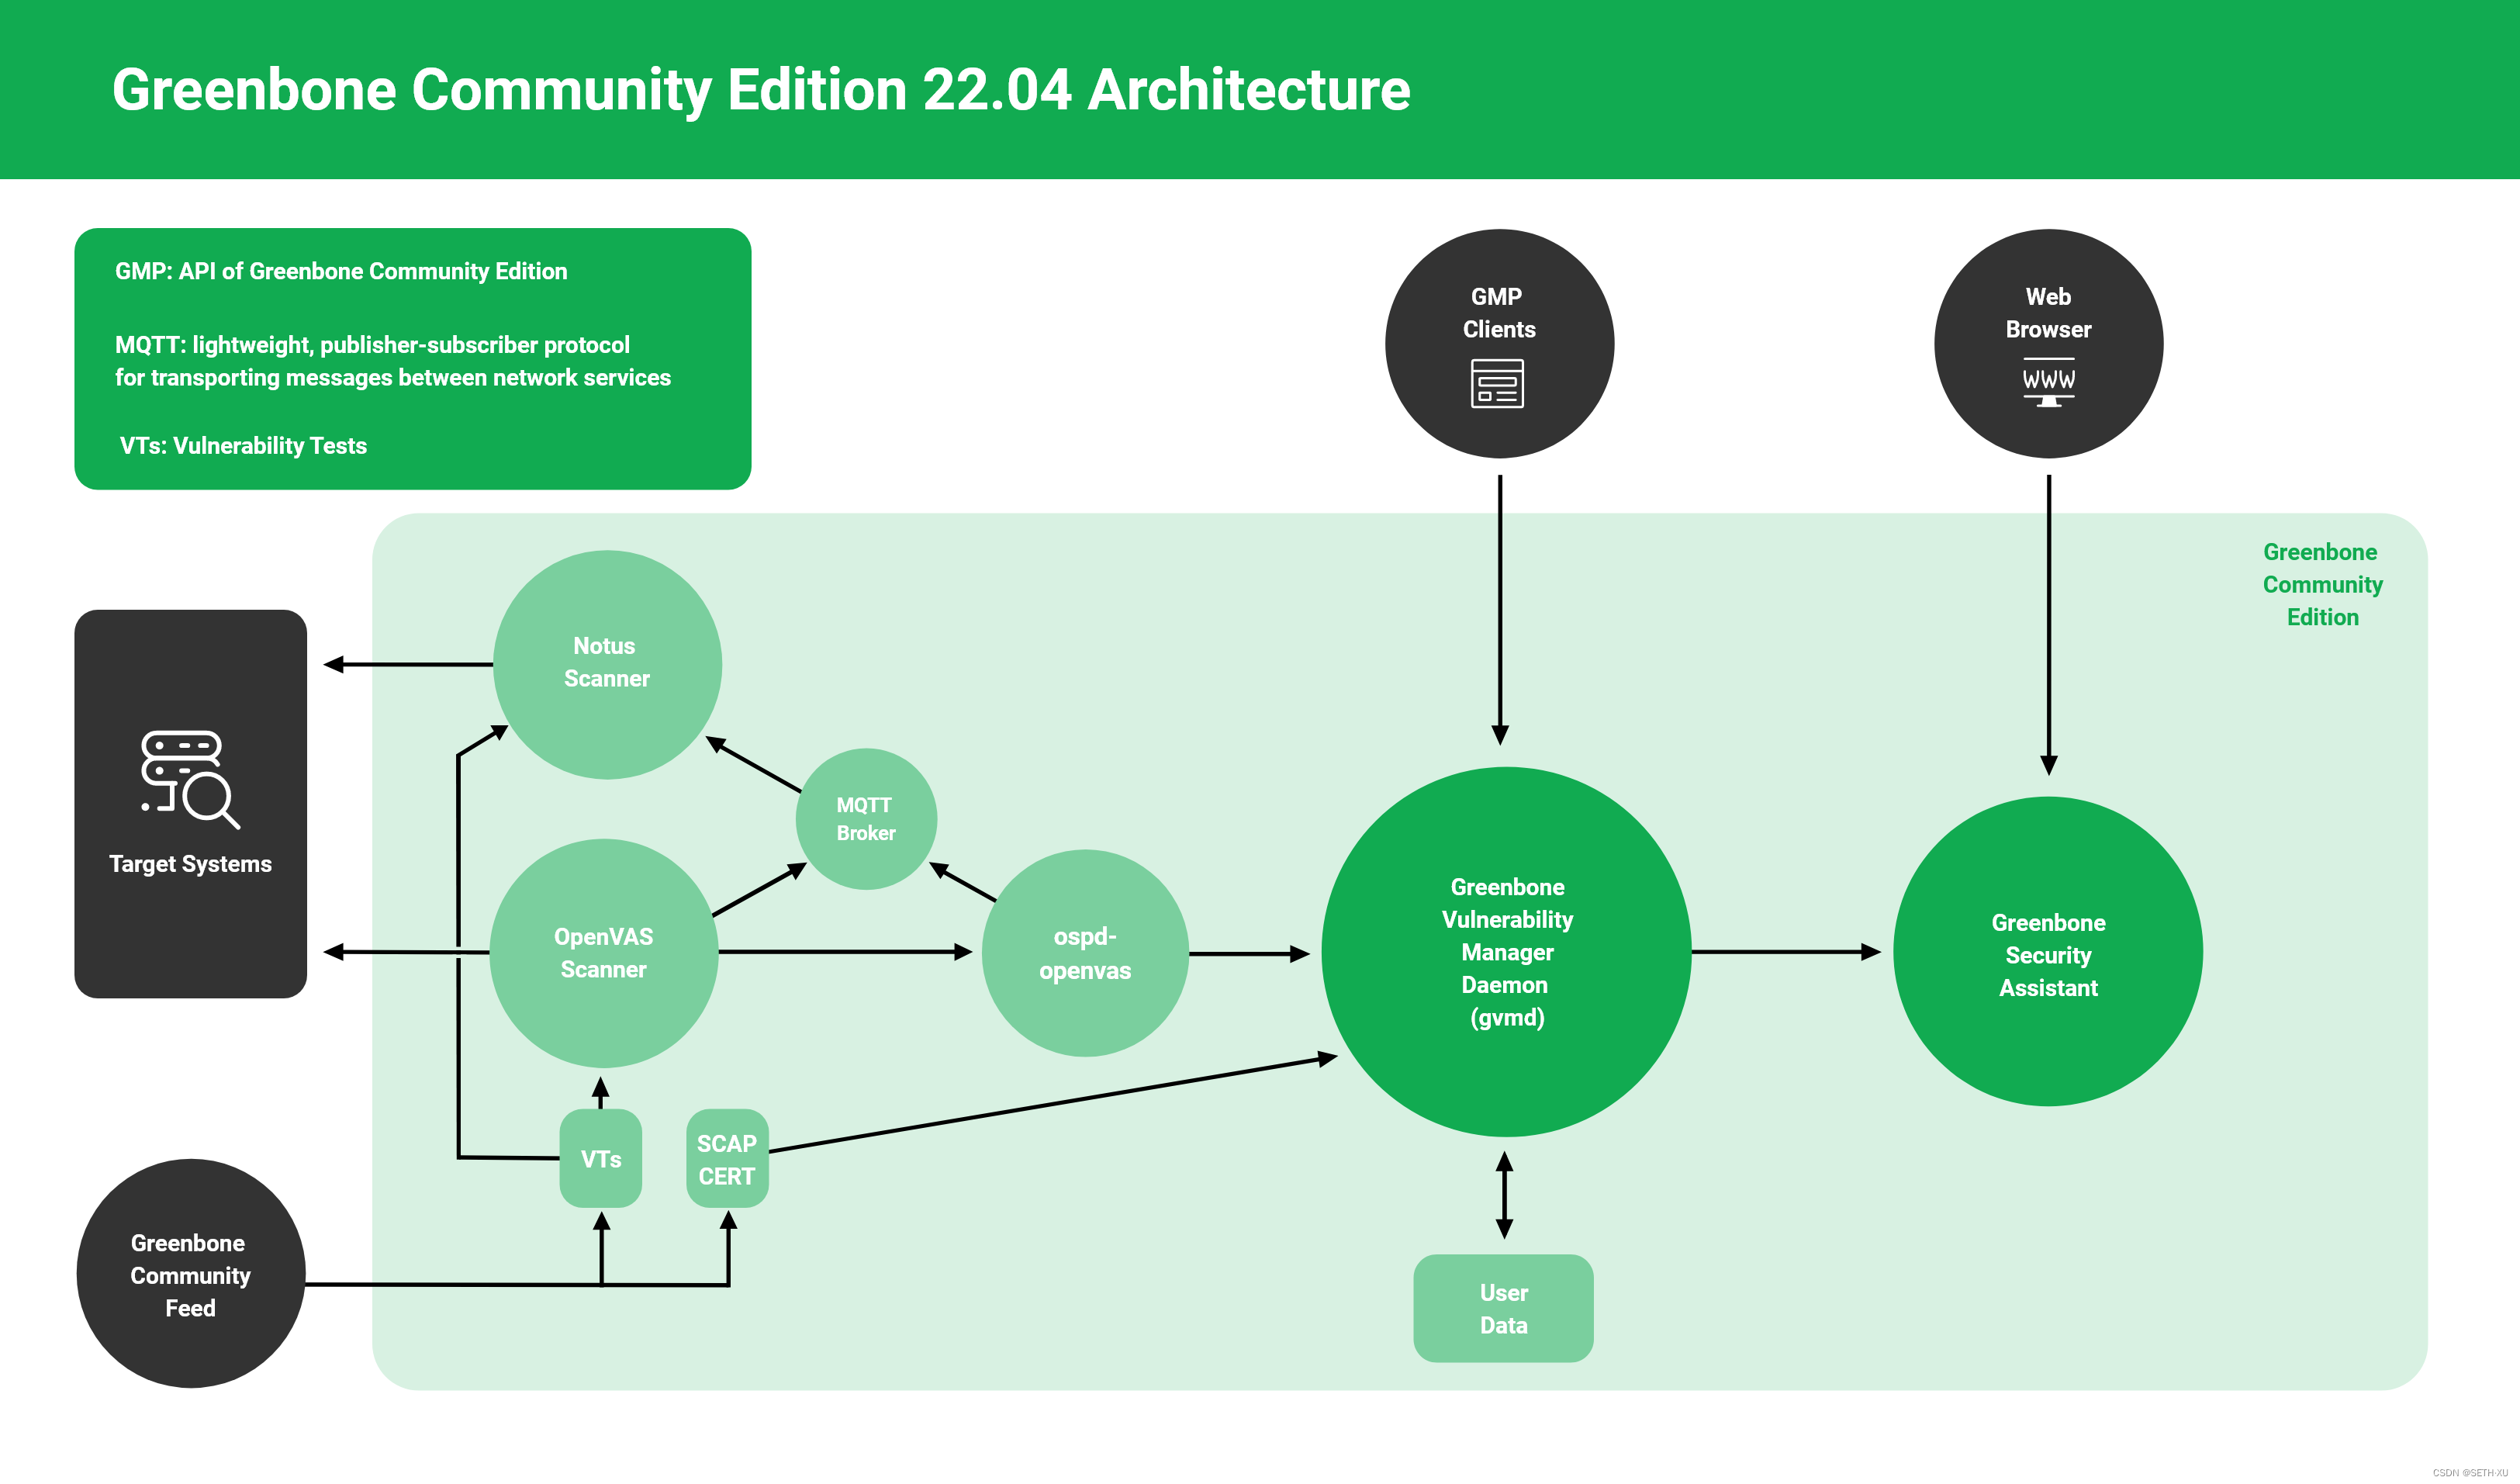Click the Greenbone Community Edition green label
2520x1484 pixels.
click(2322, 584)
